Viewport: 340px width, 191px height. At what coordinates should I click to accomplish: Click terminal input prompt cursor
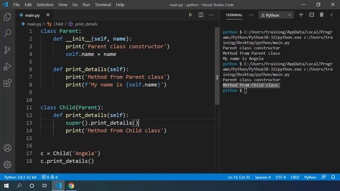click(245, 91)
